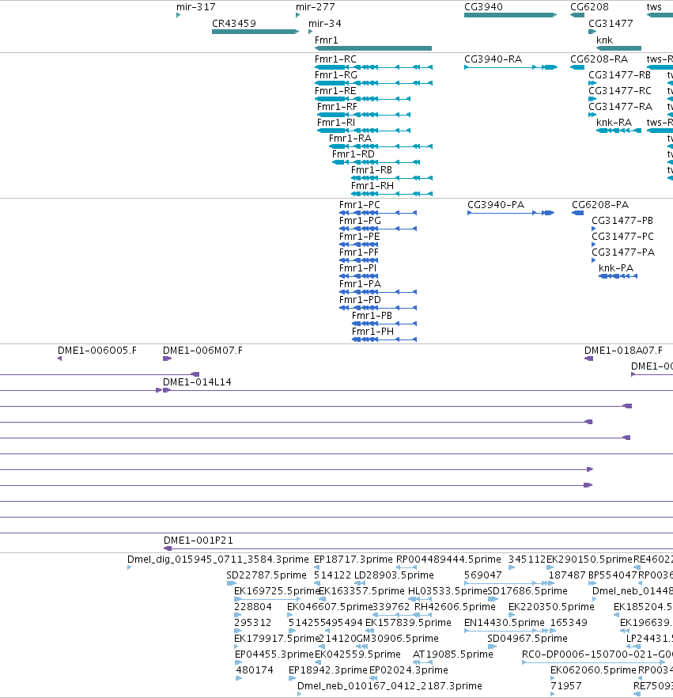
Task: Open the mir-34 gene label
Action: pos(325,24)
